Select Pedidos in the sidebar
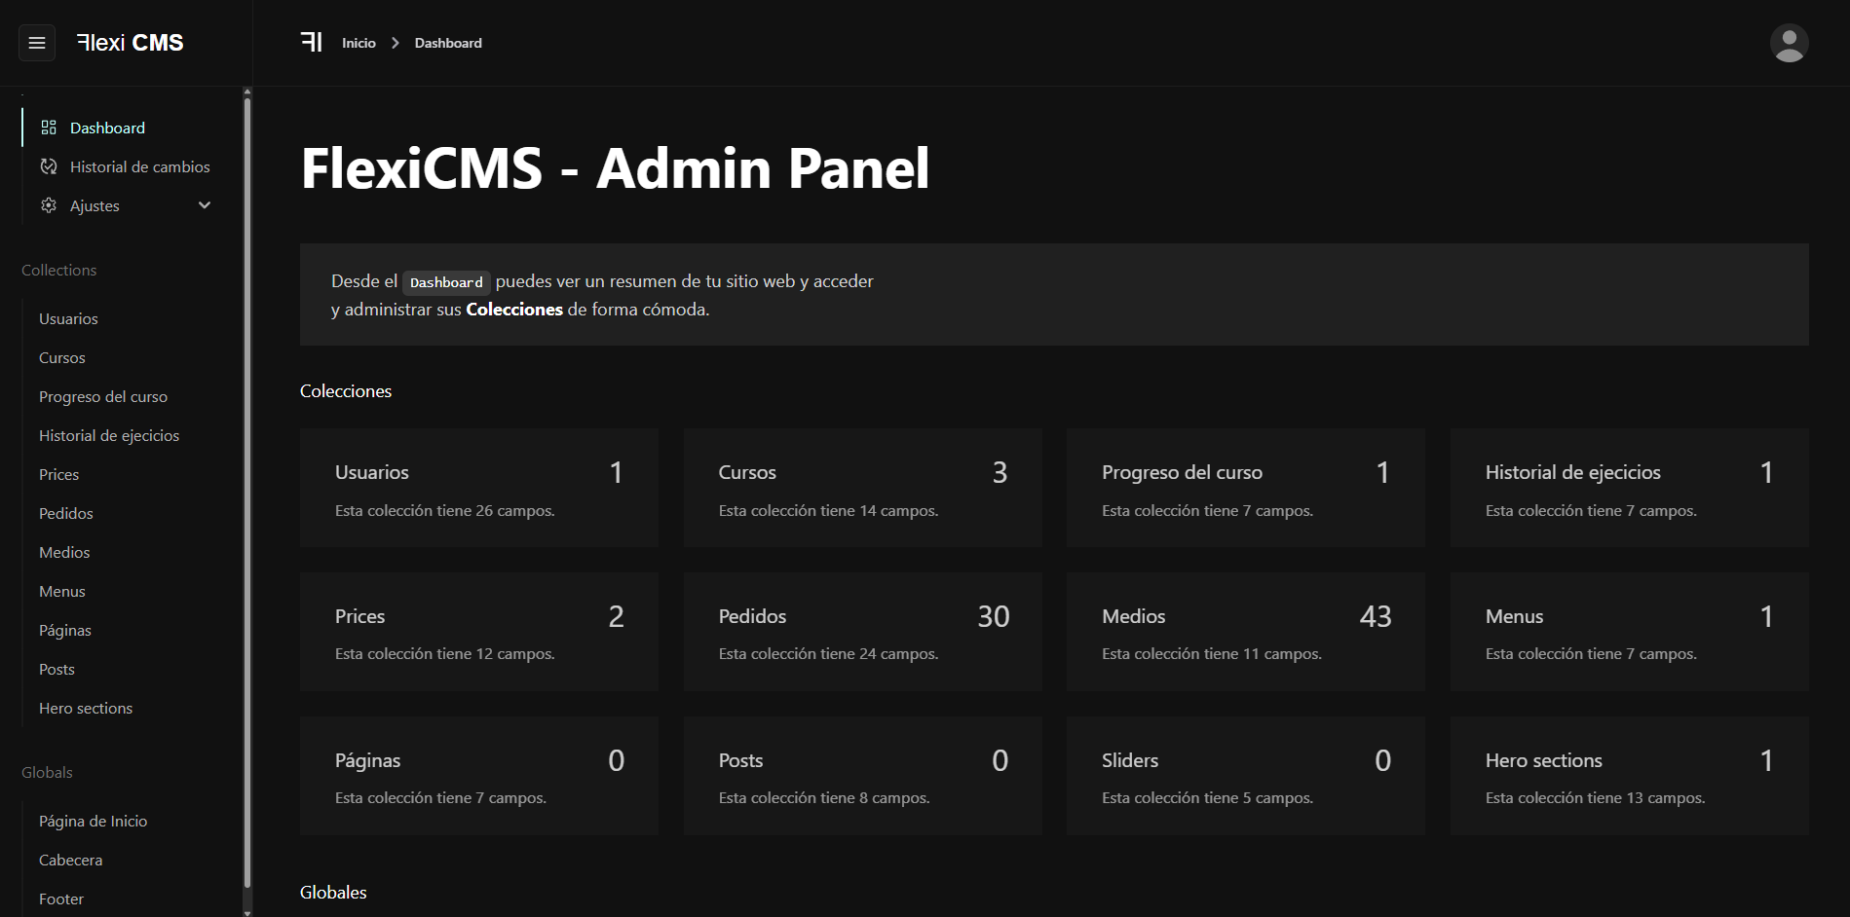Screen dimensions: 1850x917 (x=66, y=513)
